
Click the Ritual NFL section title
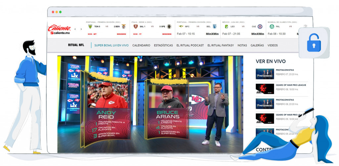tap(76, 45)
